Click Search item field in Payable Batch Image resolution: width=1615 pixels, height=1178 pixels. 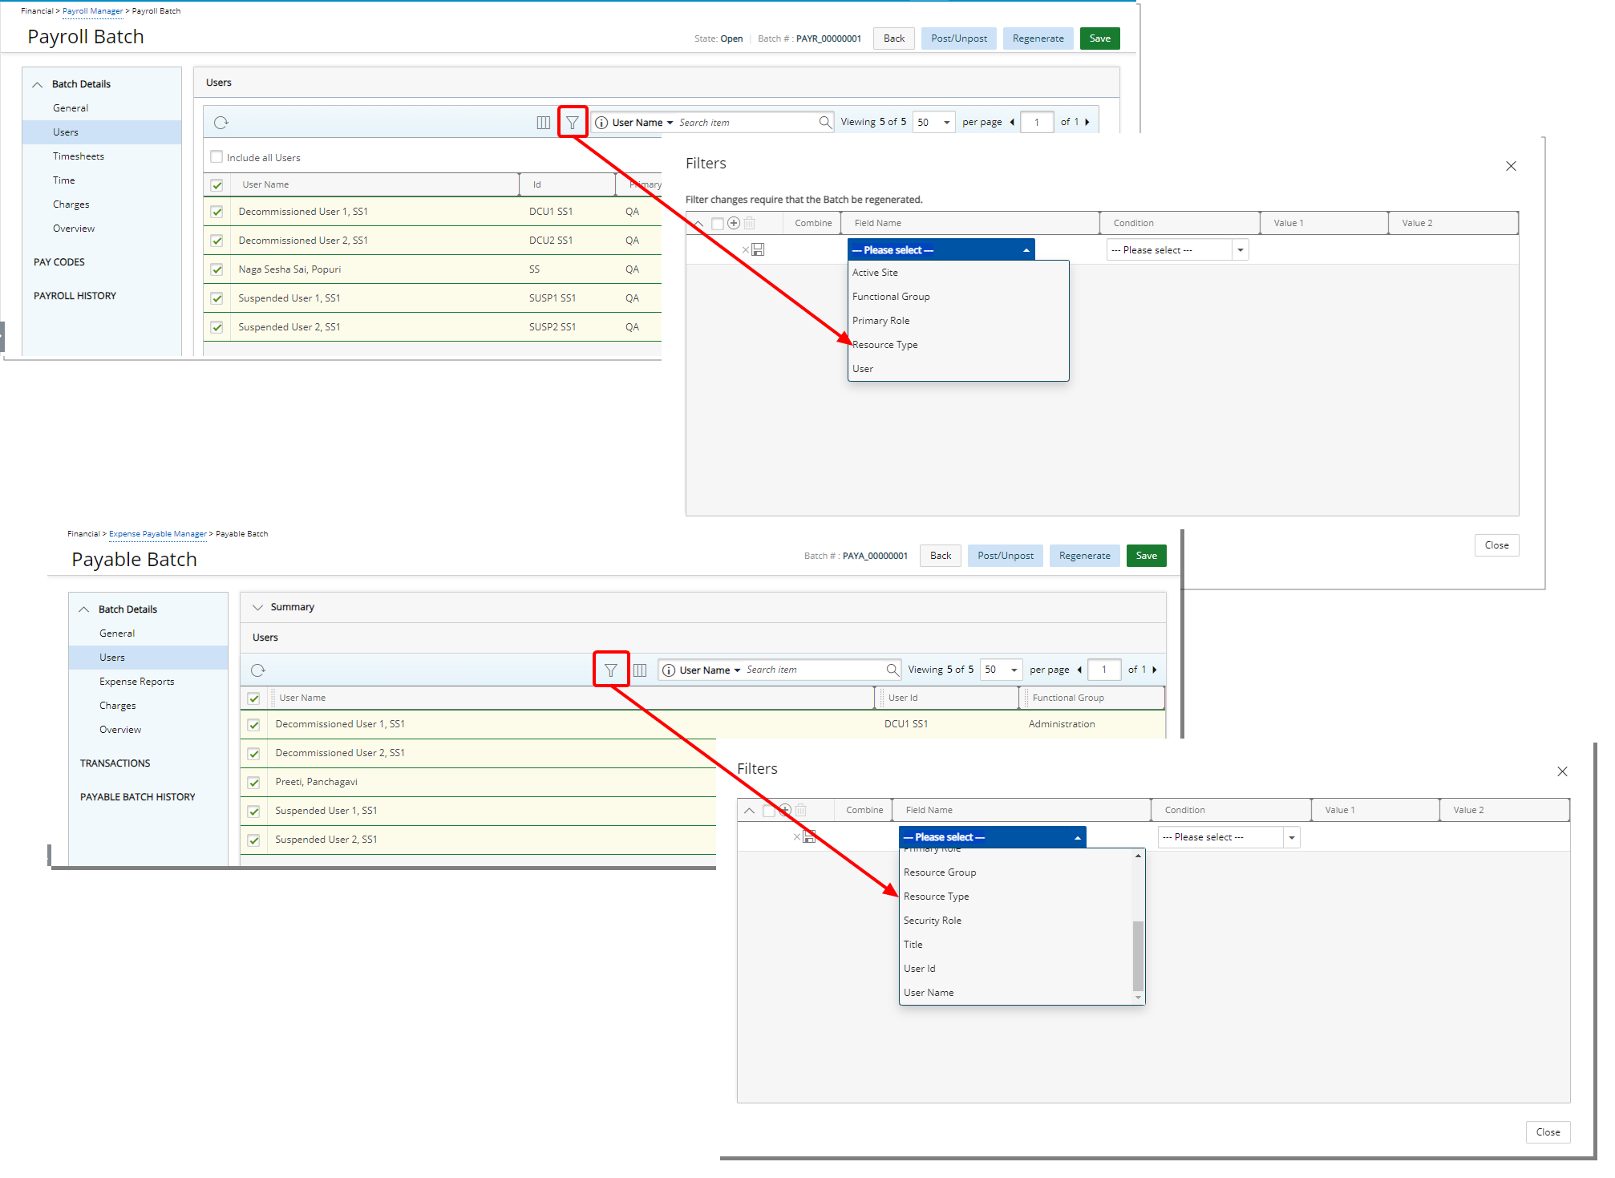pyautogui.click(x=813, y=670)
